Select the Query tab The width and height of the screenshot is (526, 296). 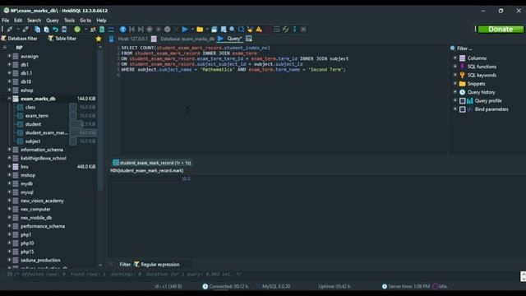pyautogui.click(x=230, y=39)
